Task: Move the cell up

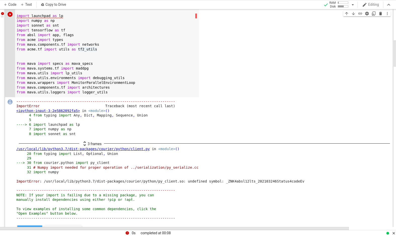Action: click(x=346, y=14)
